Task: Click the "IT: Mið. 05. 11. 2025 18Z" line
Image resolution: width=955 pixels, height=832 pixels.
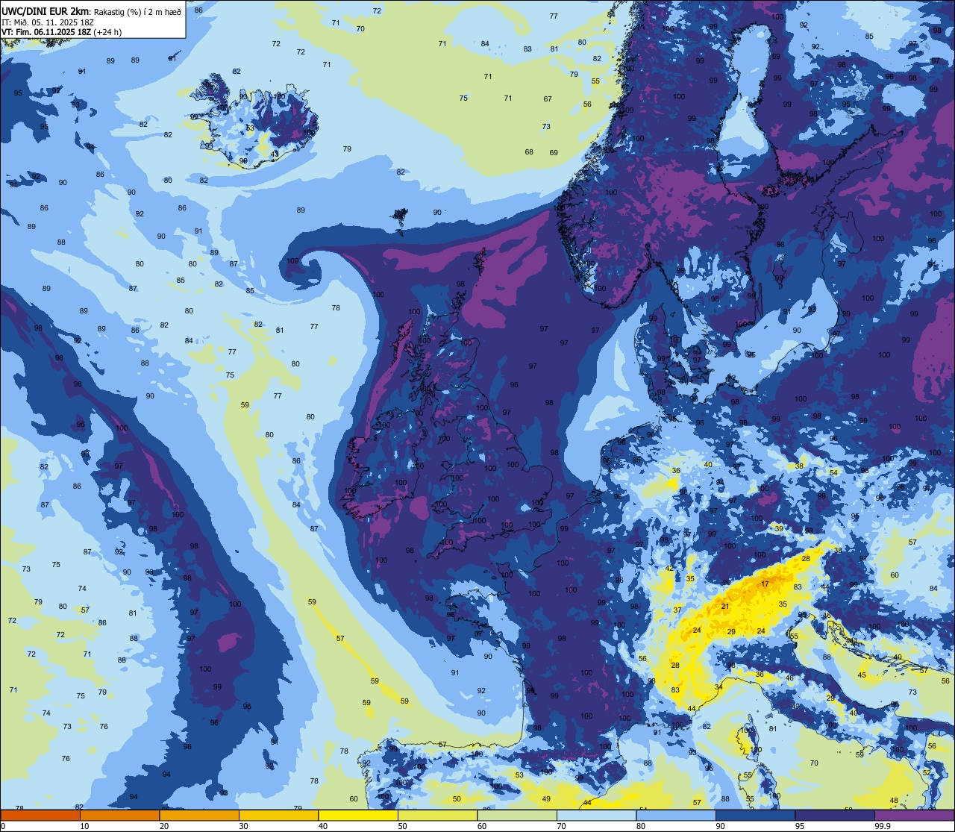Action: click(48, 22)
